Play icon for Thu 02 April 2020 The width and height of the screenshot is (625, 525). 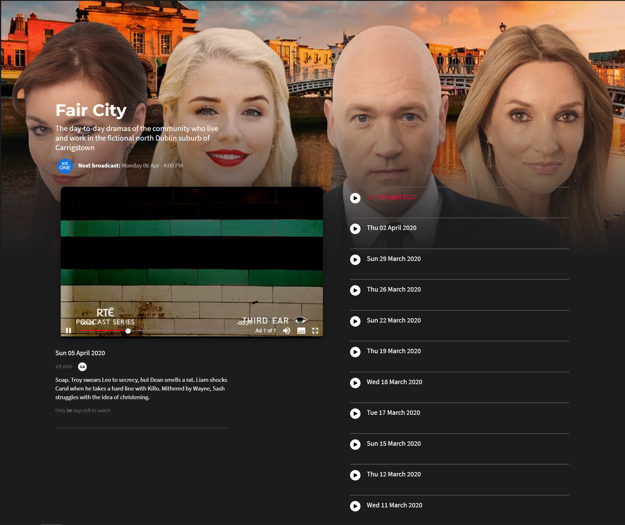point(355,229)
